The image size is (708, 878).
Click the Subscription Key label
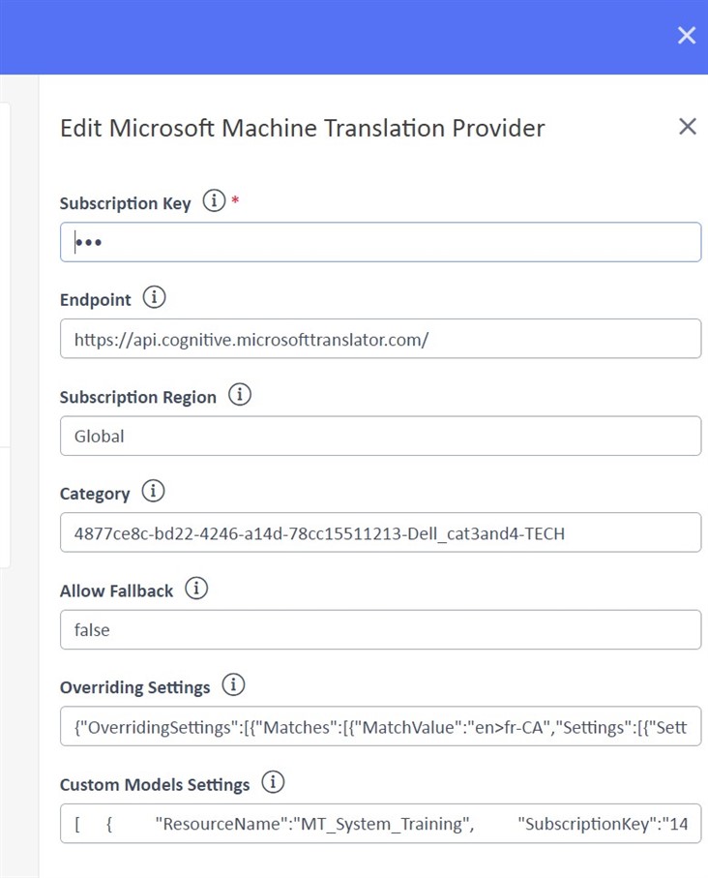coord(125,203)
